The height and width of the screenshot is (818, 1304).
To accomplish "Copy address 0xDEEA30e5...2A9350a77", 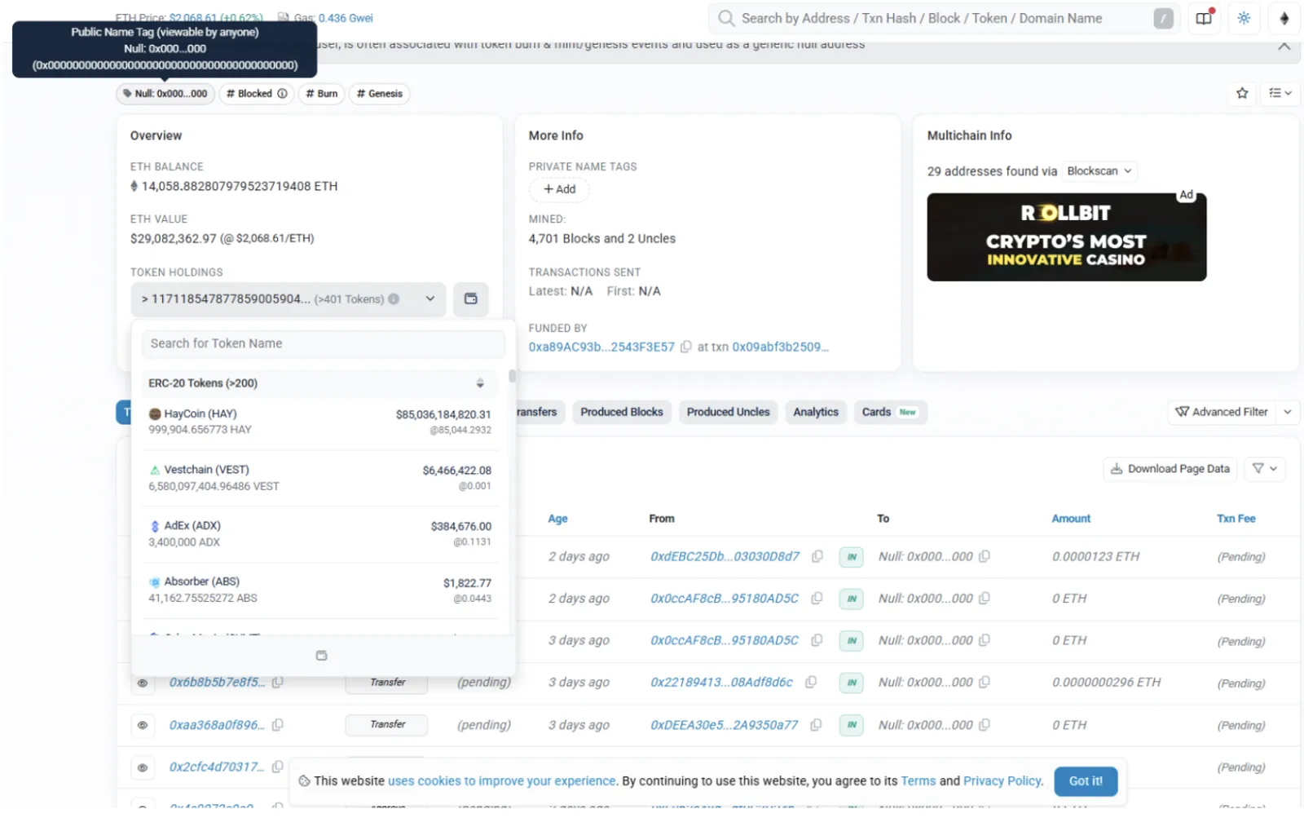I will pos(816,726).
